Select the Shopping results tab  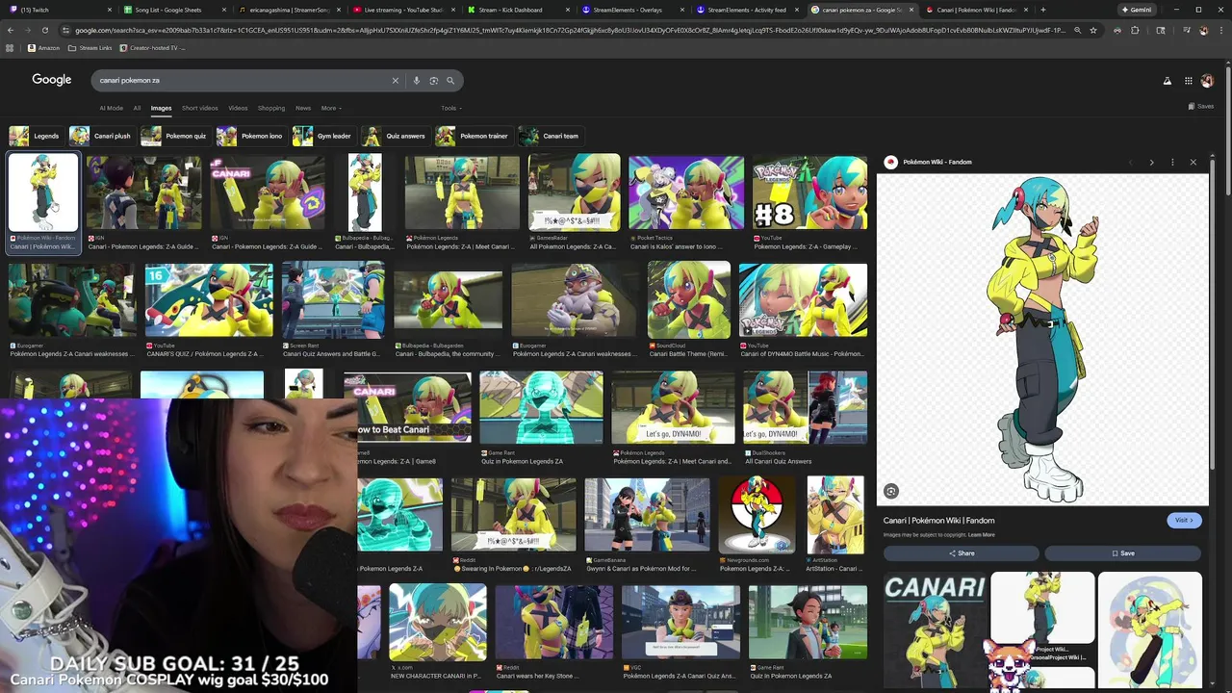(x=271, y=108)
